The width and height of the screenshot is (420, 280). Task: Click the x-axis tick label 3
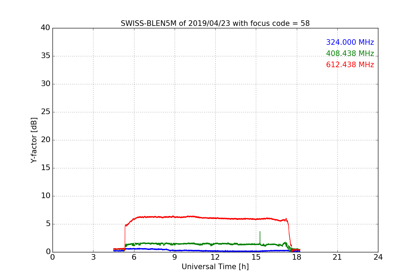click(93, 257)
